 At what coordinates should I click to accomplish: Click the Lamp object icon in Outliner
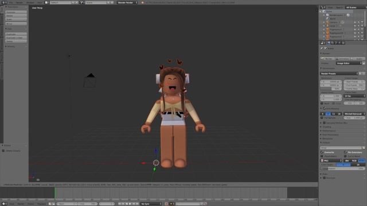[328, 26]
